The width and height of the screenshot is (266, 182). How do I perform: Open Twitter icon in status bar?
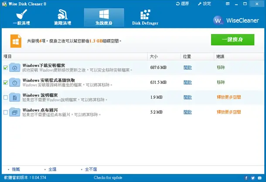(253, 178)
